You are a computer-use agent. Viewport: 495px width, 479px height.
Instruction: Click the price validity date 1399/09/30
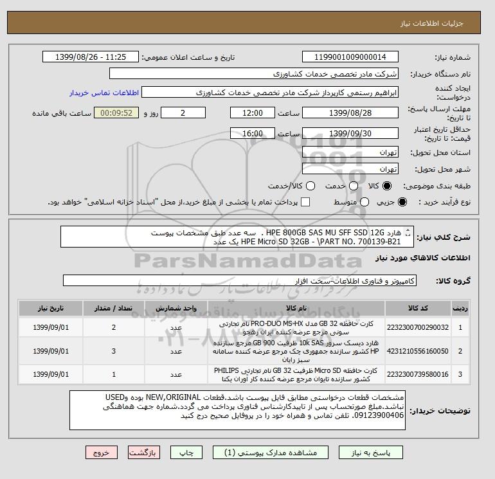click(x=350, y=133)
